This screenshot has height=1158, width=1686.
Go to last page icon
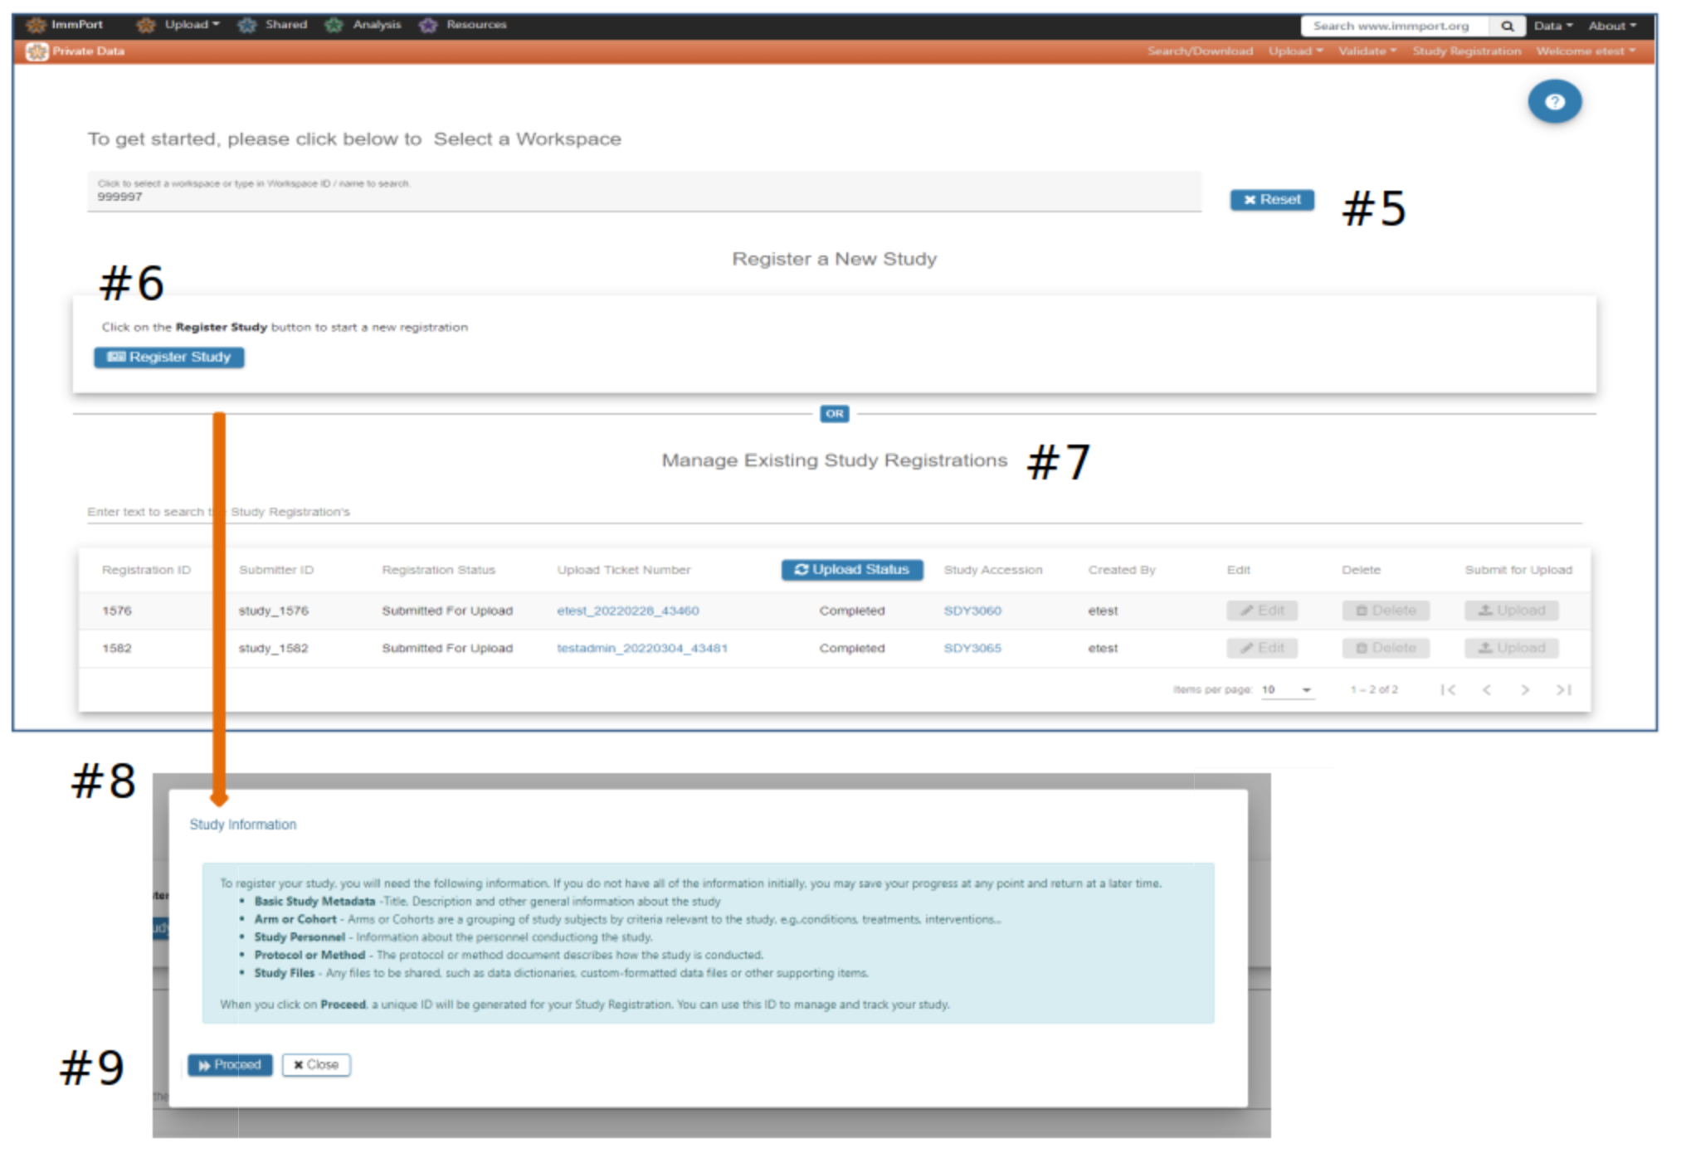(1564, 690)
